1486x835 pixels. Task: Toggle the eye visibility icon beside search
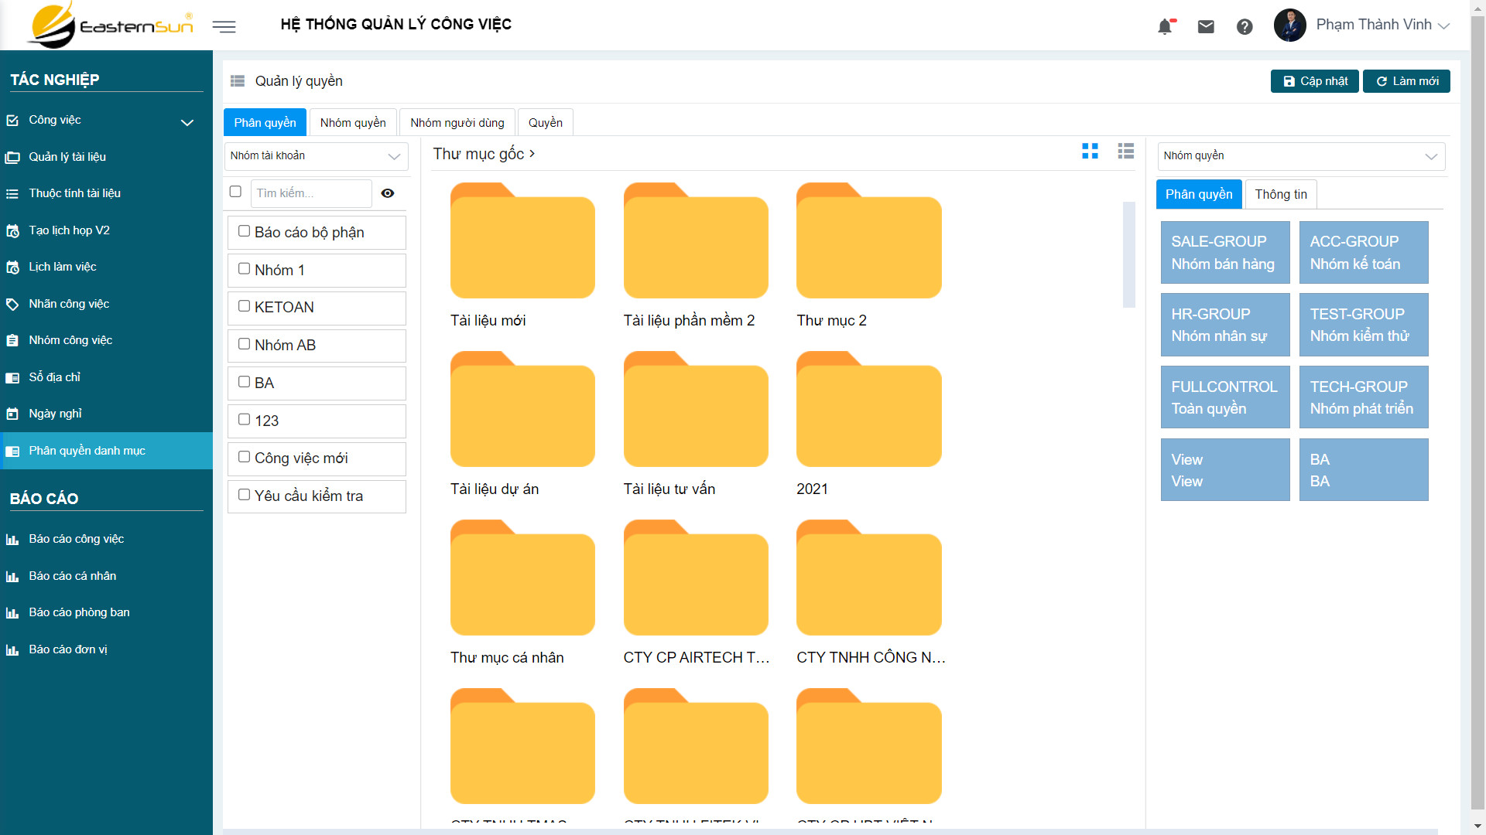point(388,193)
